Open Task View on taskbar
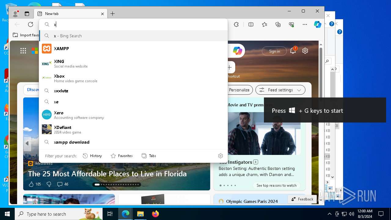The image size is (391, 220). coord(110,214)
